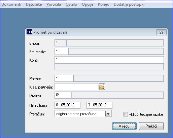Click the Enota description field
Image resolution: width=173 pixels, height=138 pixels.
tap(115, 43)
